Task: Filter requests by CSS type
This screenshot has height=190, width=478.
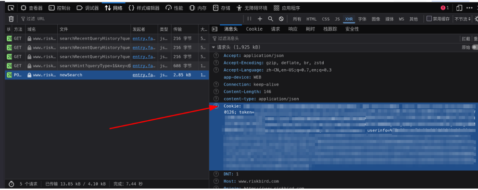Action: pyautogui.click(x=326, y=19)
